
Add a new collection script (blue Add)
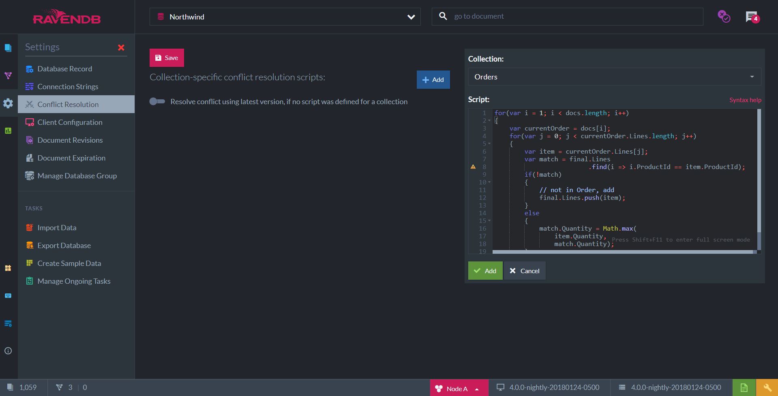coord(433,80)
